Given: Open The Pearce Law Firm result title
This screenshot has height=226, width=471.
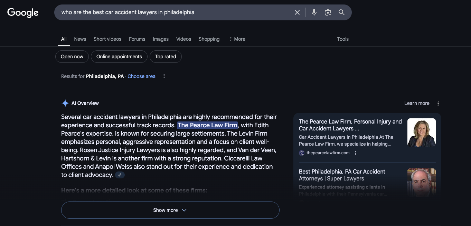Looking at the screenshot, I should coord(350,125).
